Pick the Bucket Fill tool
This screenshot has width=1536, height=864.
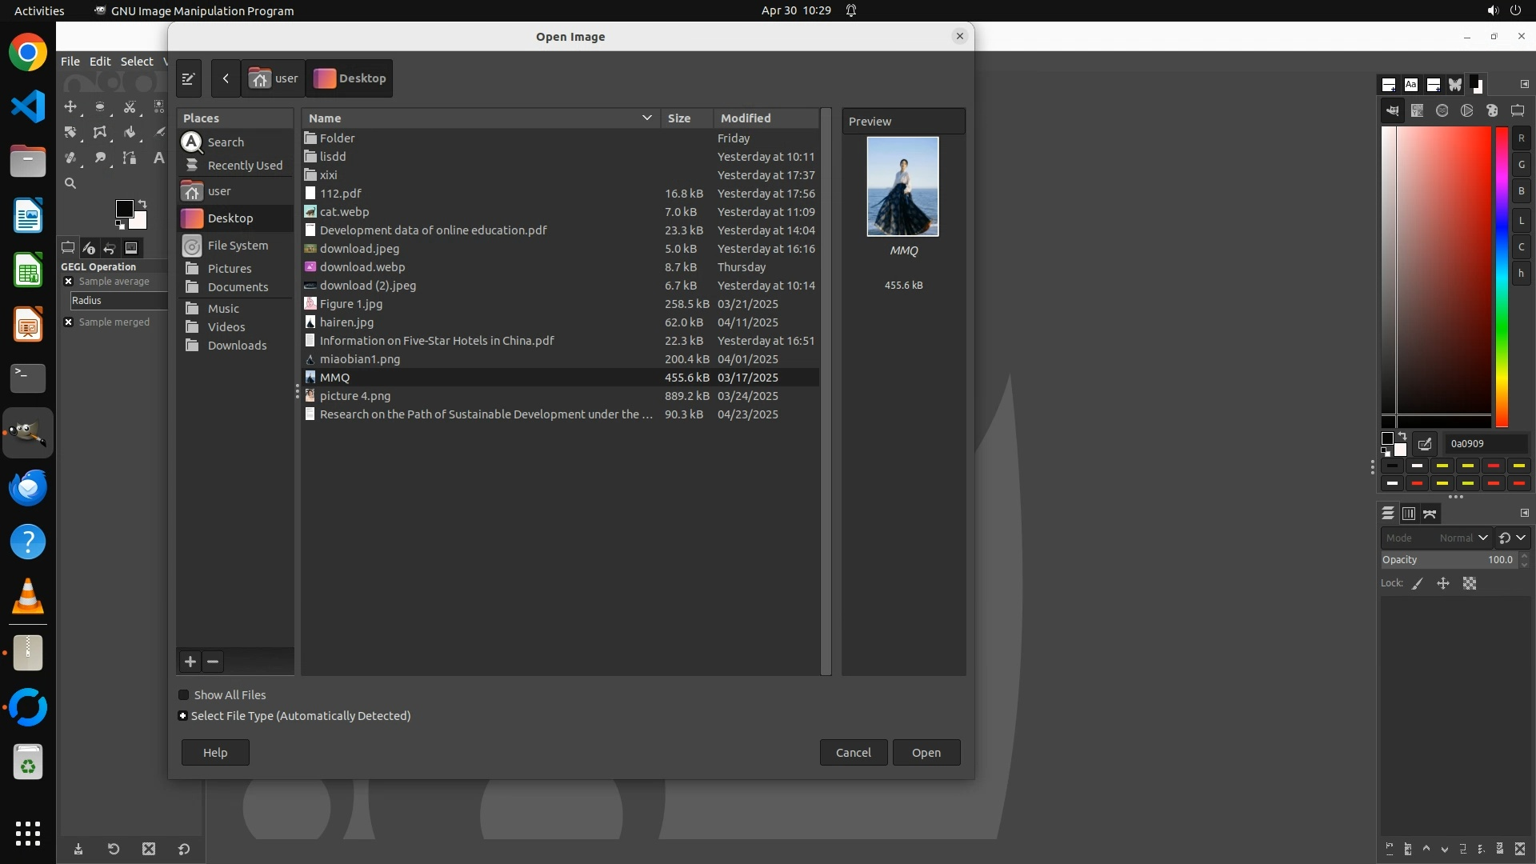pos(130,132)
